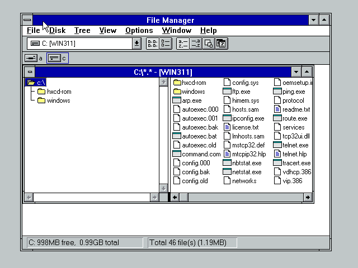Select the hxcd-rom folder in file list
358x268 pixels.
pos(190,83)
